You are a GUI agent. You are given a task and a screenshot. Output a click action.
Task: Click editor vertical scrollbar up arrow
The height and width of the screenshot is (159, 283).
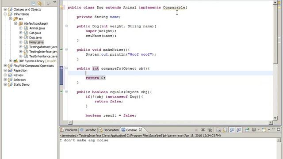(275, 3)
